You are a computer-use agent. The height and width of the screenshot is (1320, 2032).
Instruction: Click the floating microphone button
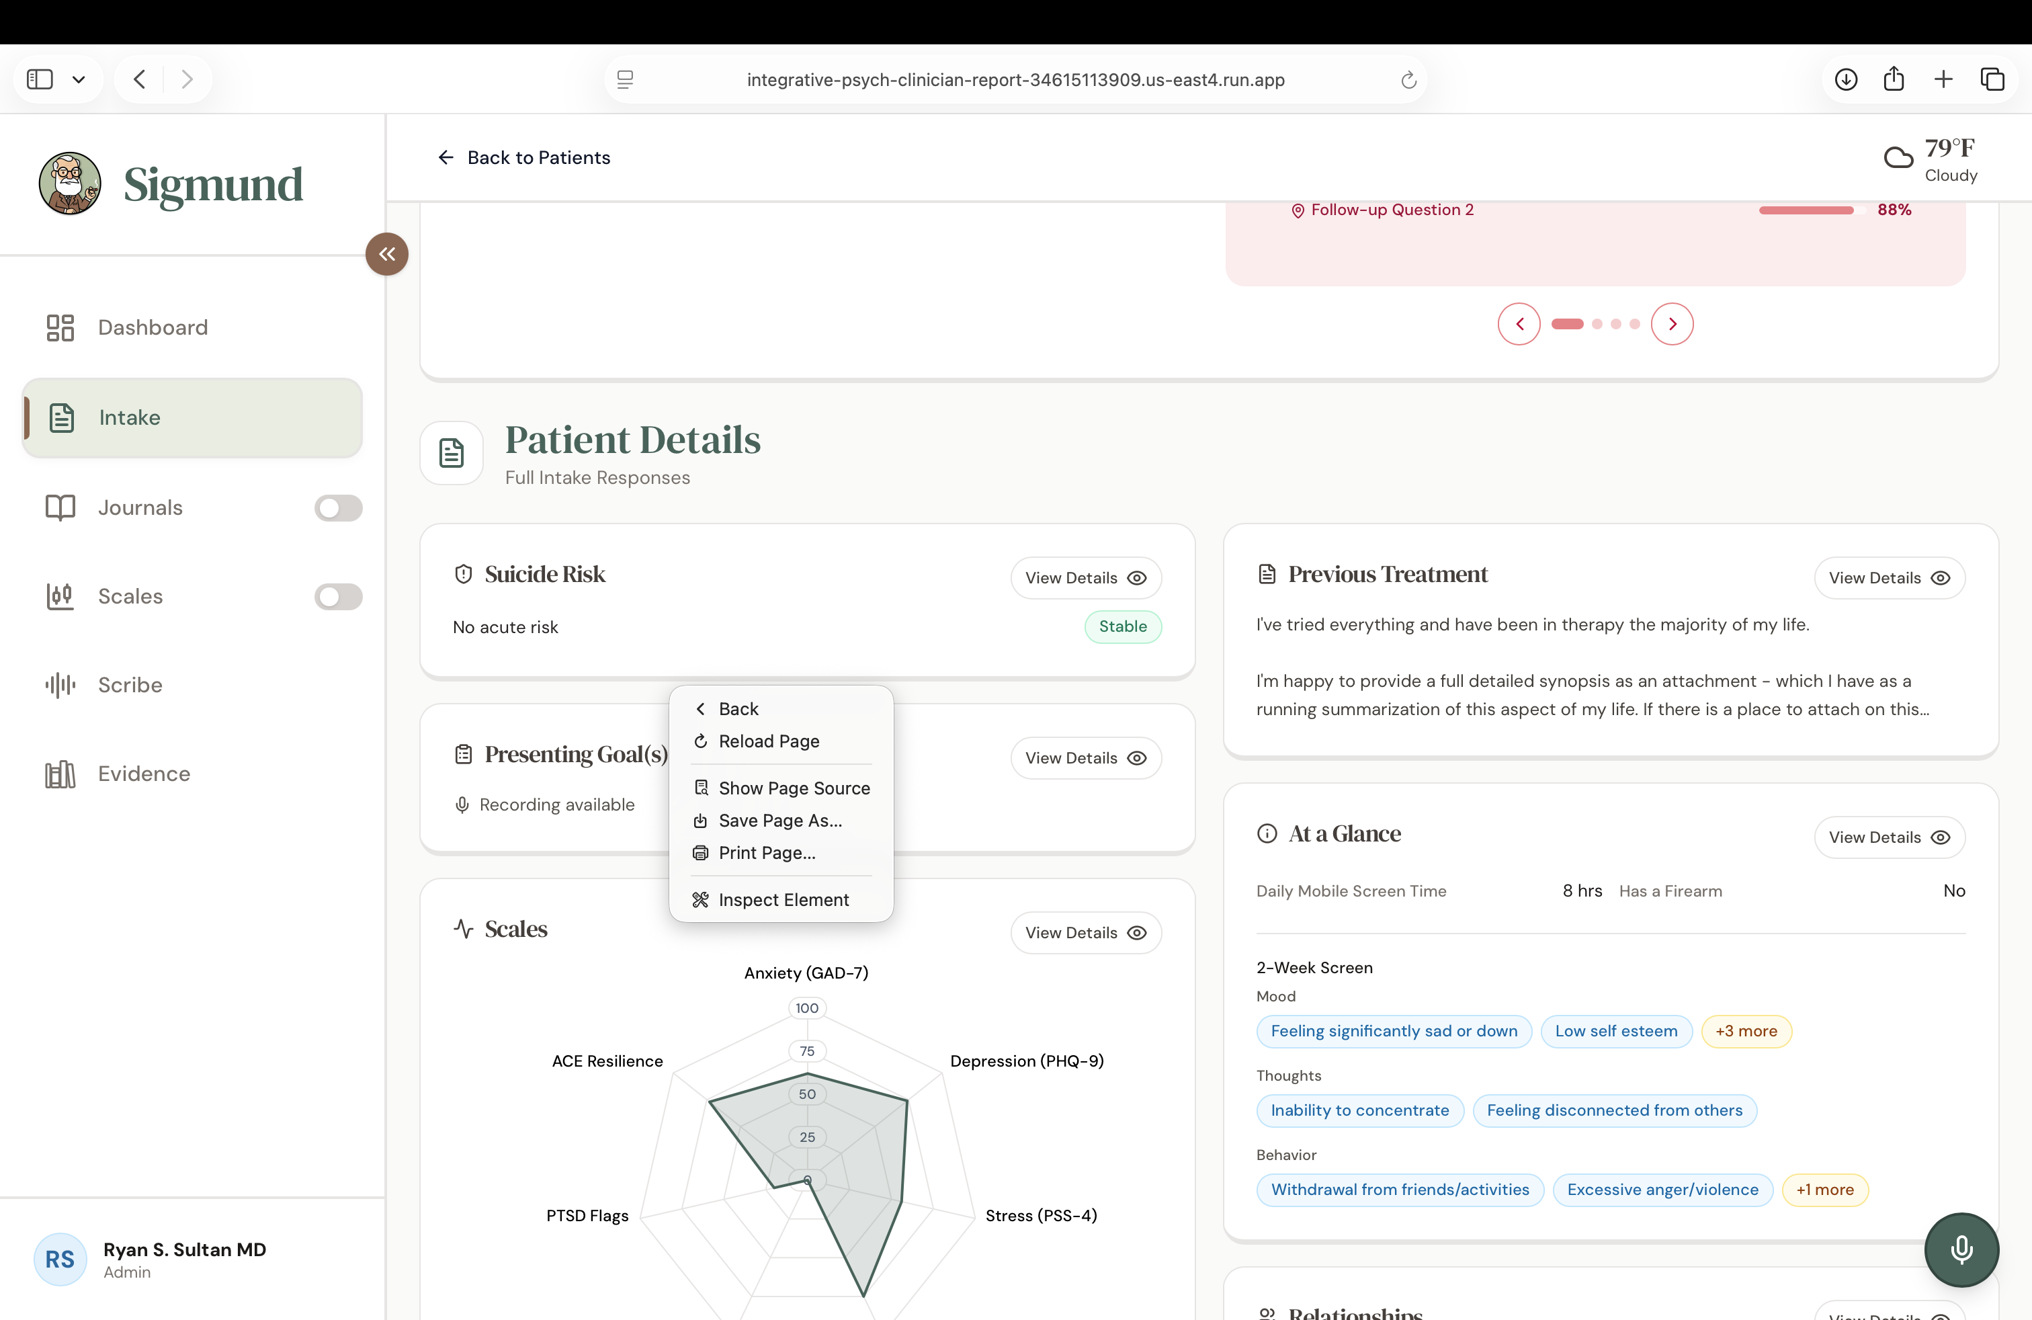[x=1961, y=1249]
